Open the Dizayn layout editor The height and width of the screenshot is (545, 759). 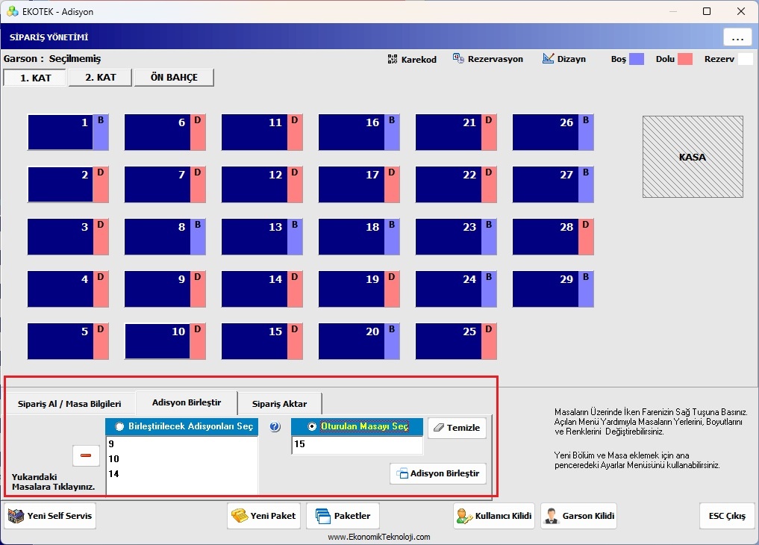pos(564,59)
